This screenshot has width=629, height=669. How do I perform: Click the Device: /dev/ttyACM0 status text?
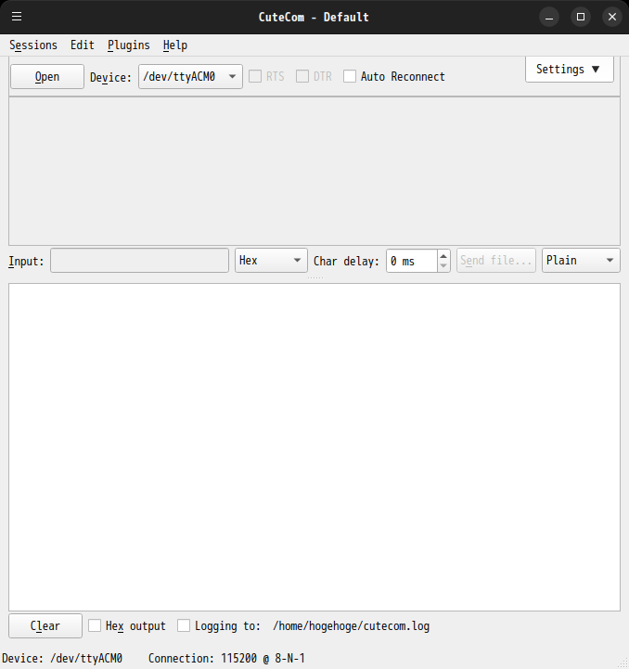tap(62, 659)
